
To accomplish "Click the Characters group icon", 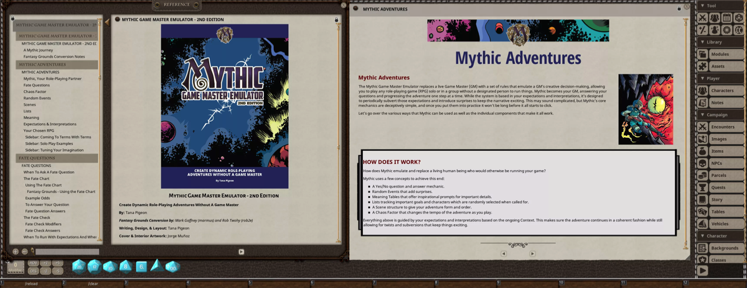I will coord(702,91).
